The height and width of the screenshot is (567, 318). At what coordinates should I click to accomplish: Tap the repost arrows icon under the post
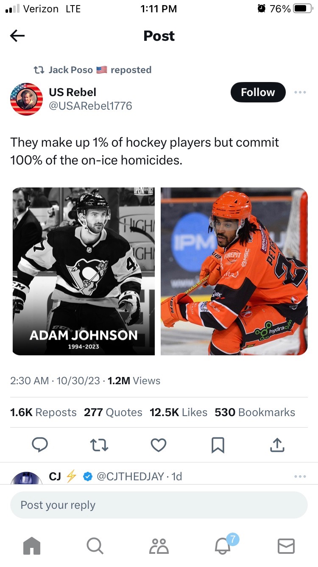click(x=99, y=445)
